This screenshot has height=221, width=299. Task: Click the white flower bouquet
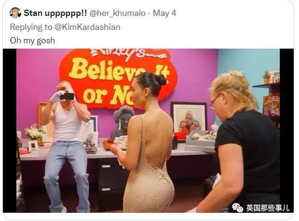click(34, 131)
